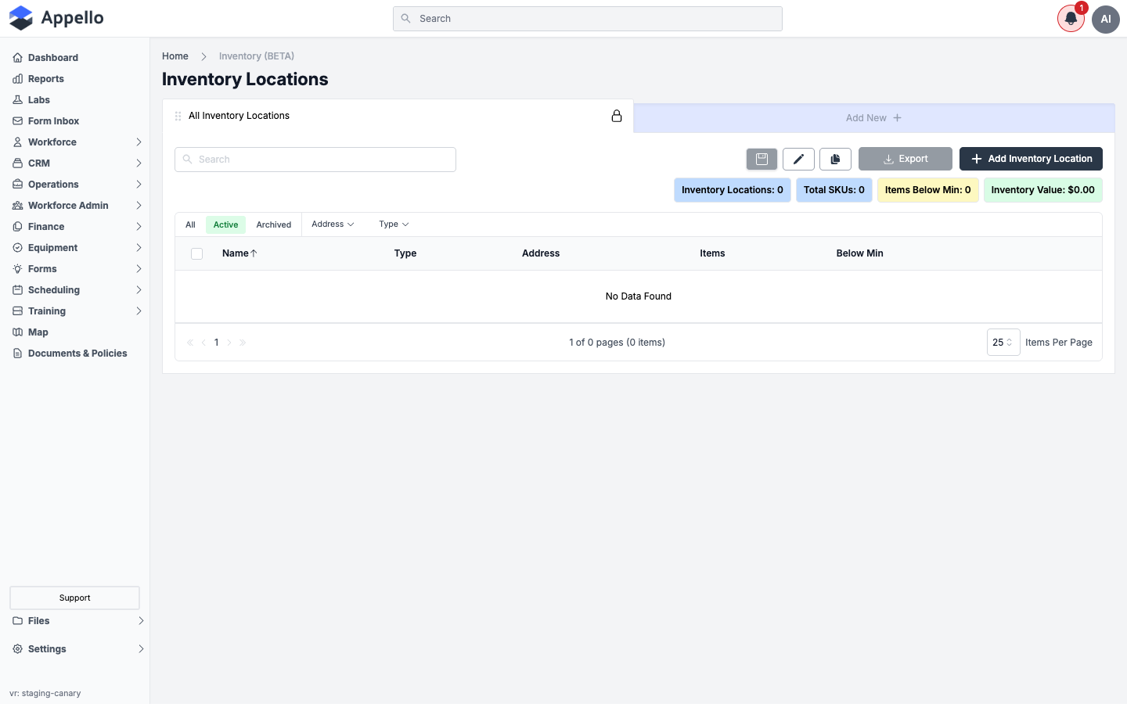Go to next page arrow
The height and width of the screenshot is (718, 1127).
(x=229, y=343)
